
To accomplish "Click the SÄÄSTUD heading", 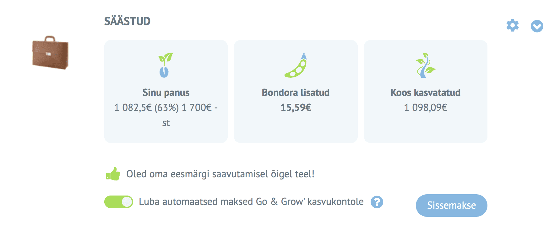I will click(127, 21).
